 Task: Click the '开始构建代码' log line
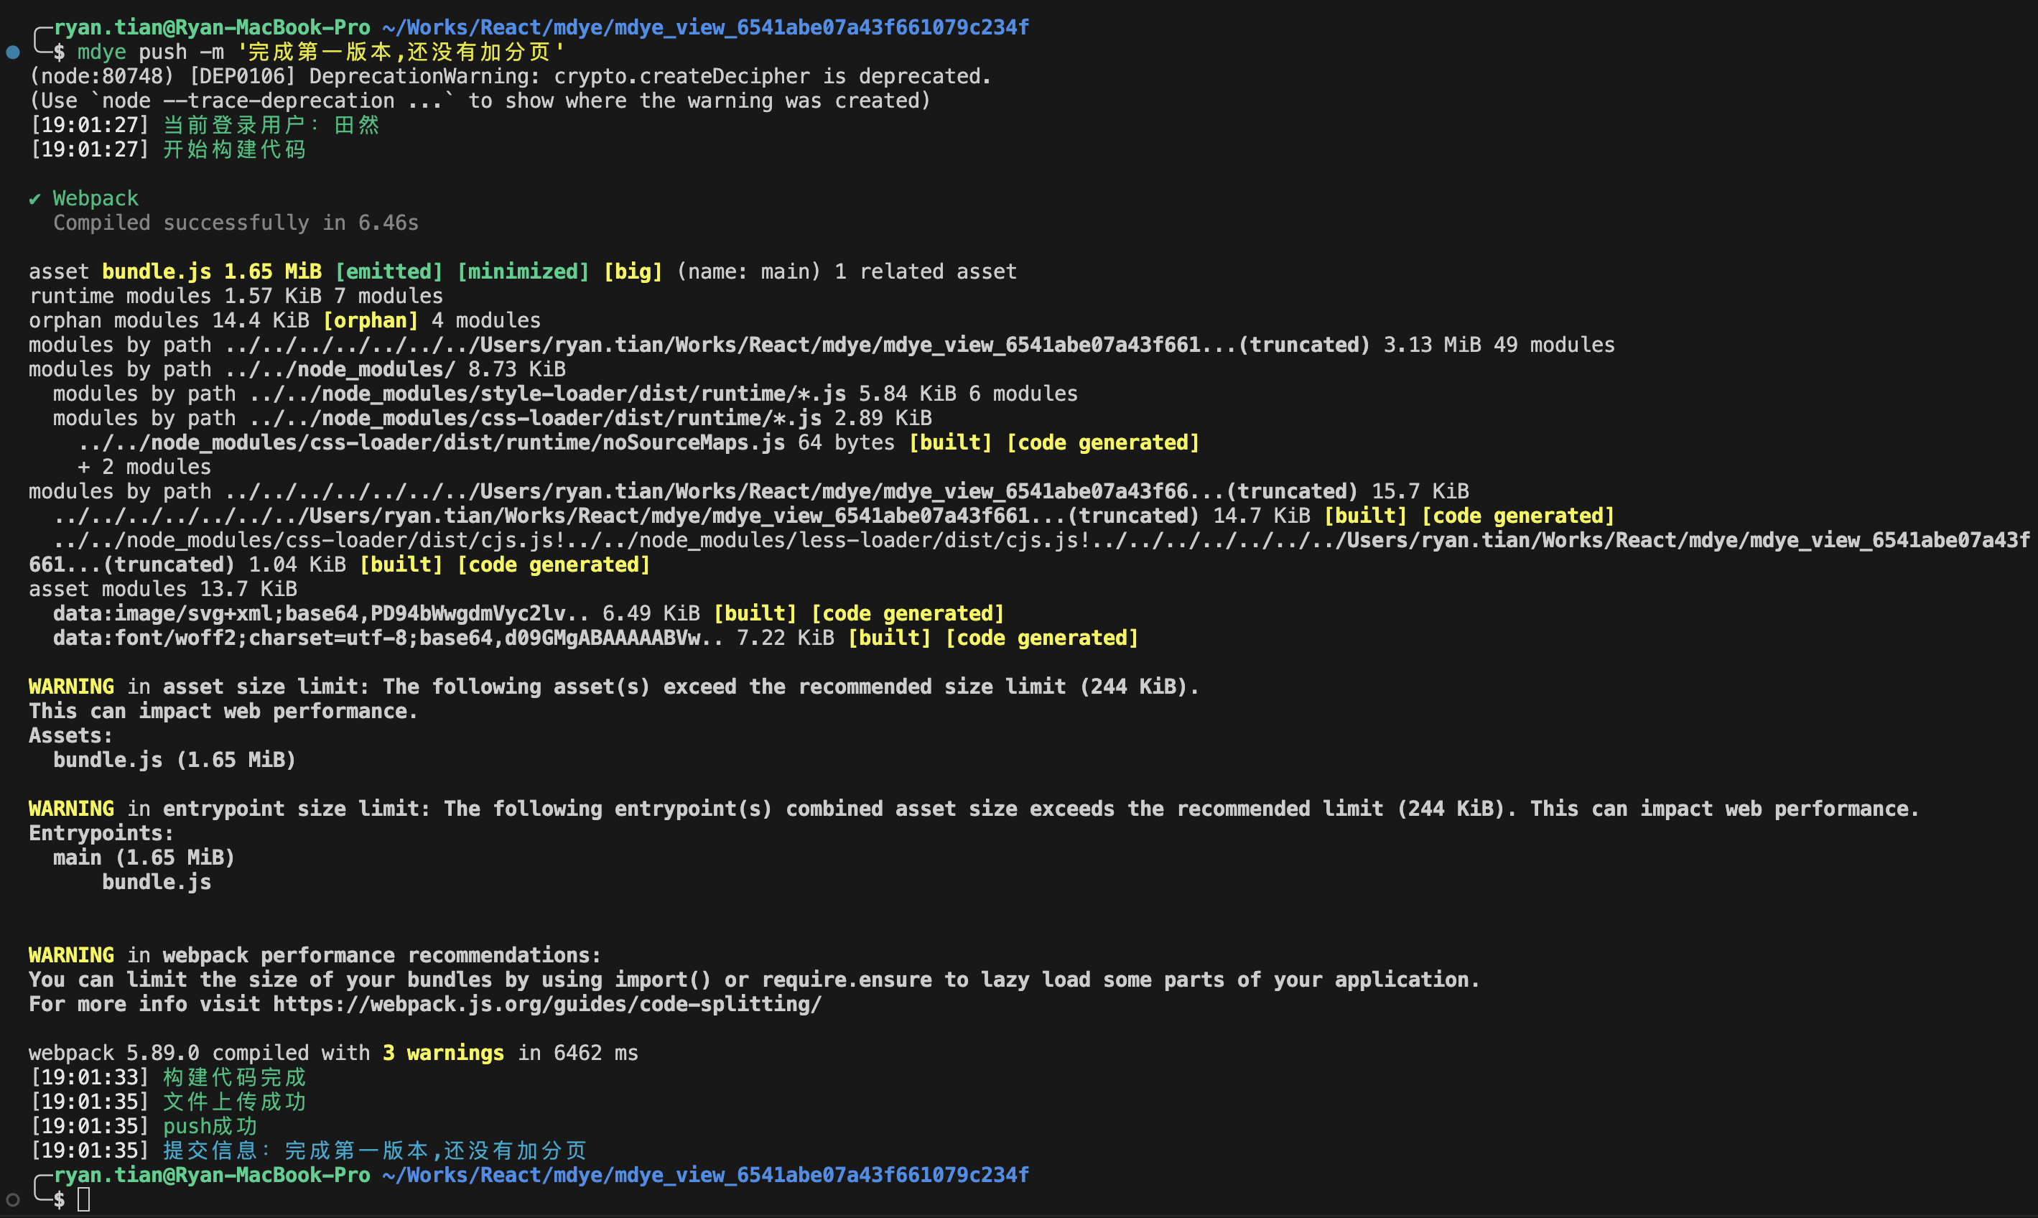167,150
